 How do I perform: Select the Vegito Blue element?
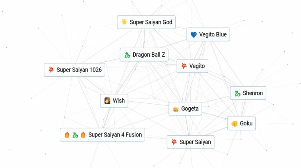tap(208, 35)
